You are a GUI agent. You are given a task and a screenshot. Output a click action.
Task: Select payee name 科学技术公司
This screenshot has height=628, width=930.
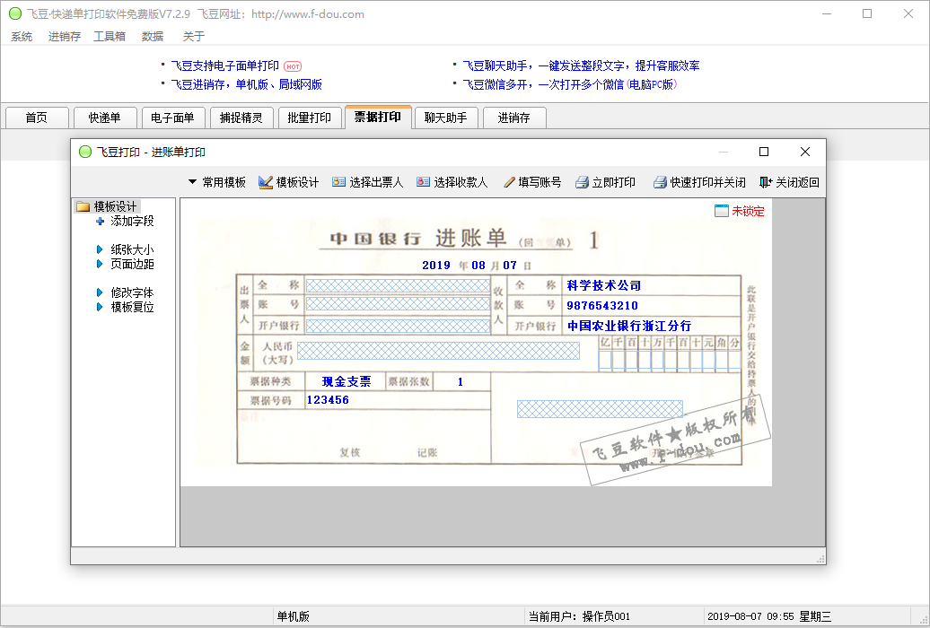pos(604,285)
